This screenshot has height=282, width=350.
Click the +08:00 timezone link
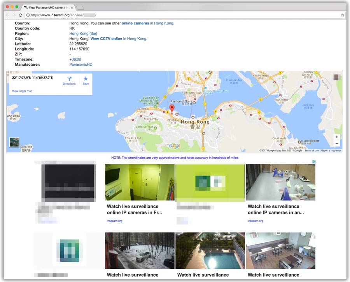[75, 59]
